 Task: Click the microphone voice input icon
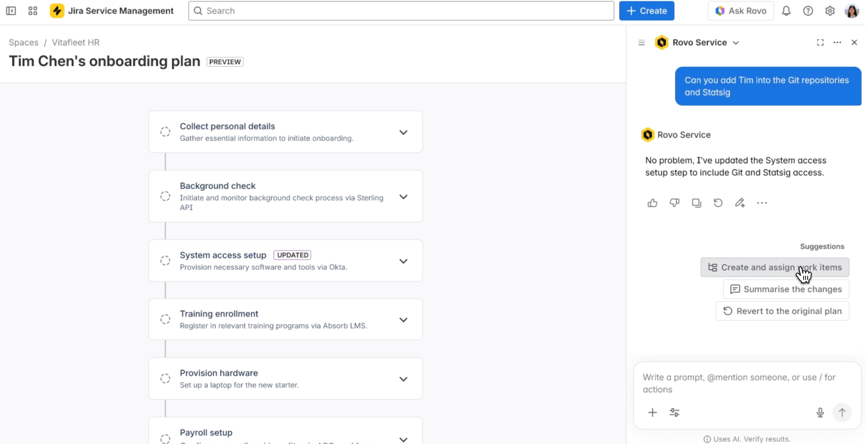(x=820, y=412)
